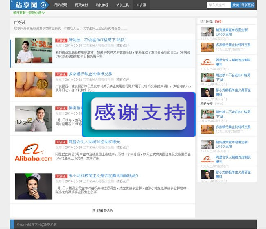Image resolution: width=266 pixels, height=229 pixels.
Task: Click IT资讯 tag on 姚劲波 article
Action: pyautogui.click(x=61, y=40)
